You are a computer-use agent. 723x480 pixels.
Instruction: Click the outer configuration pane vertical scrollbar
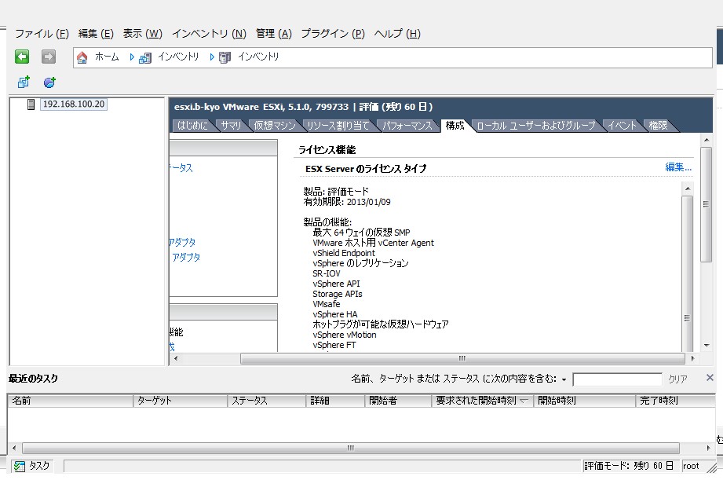pos(706,204)
